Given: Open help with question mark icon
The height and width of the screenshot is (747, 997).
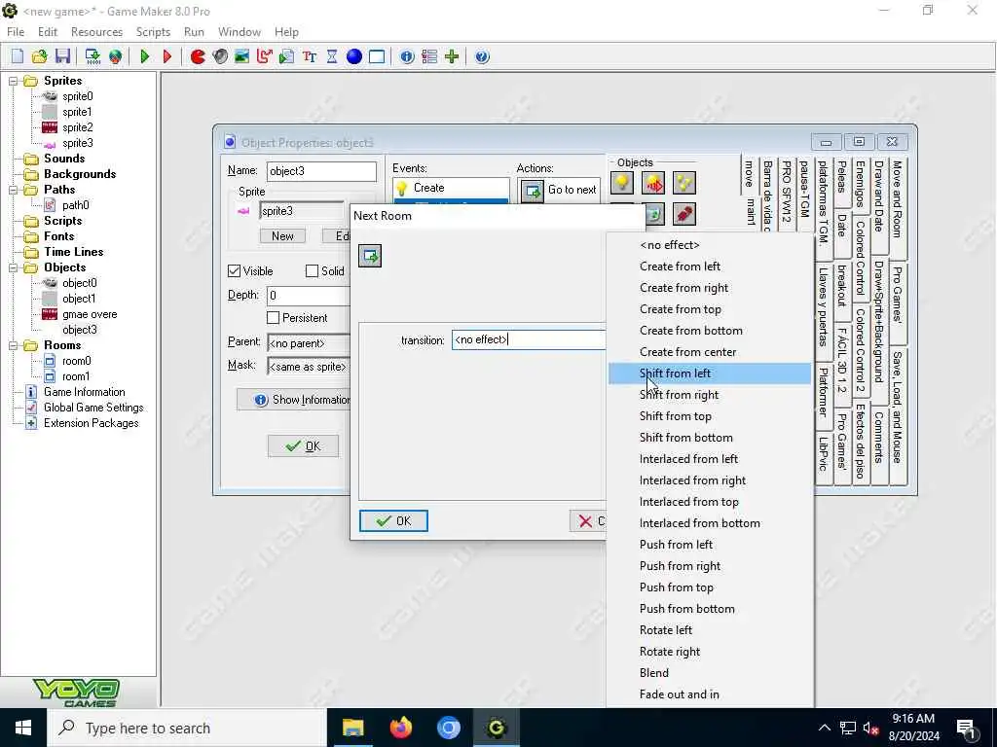Looking at the screenshot, I should click(x=482, y=56).
